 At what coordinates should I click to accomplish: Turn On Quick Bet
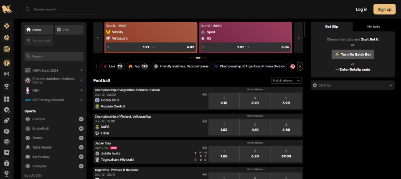point(353,54)
